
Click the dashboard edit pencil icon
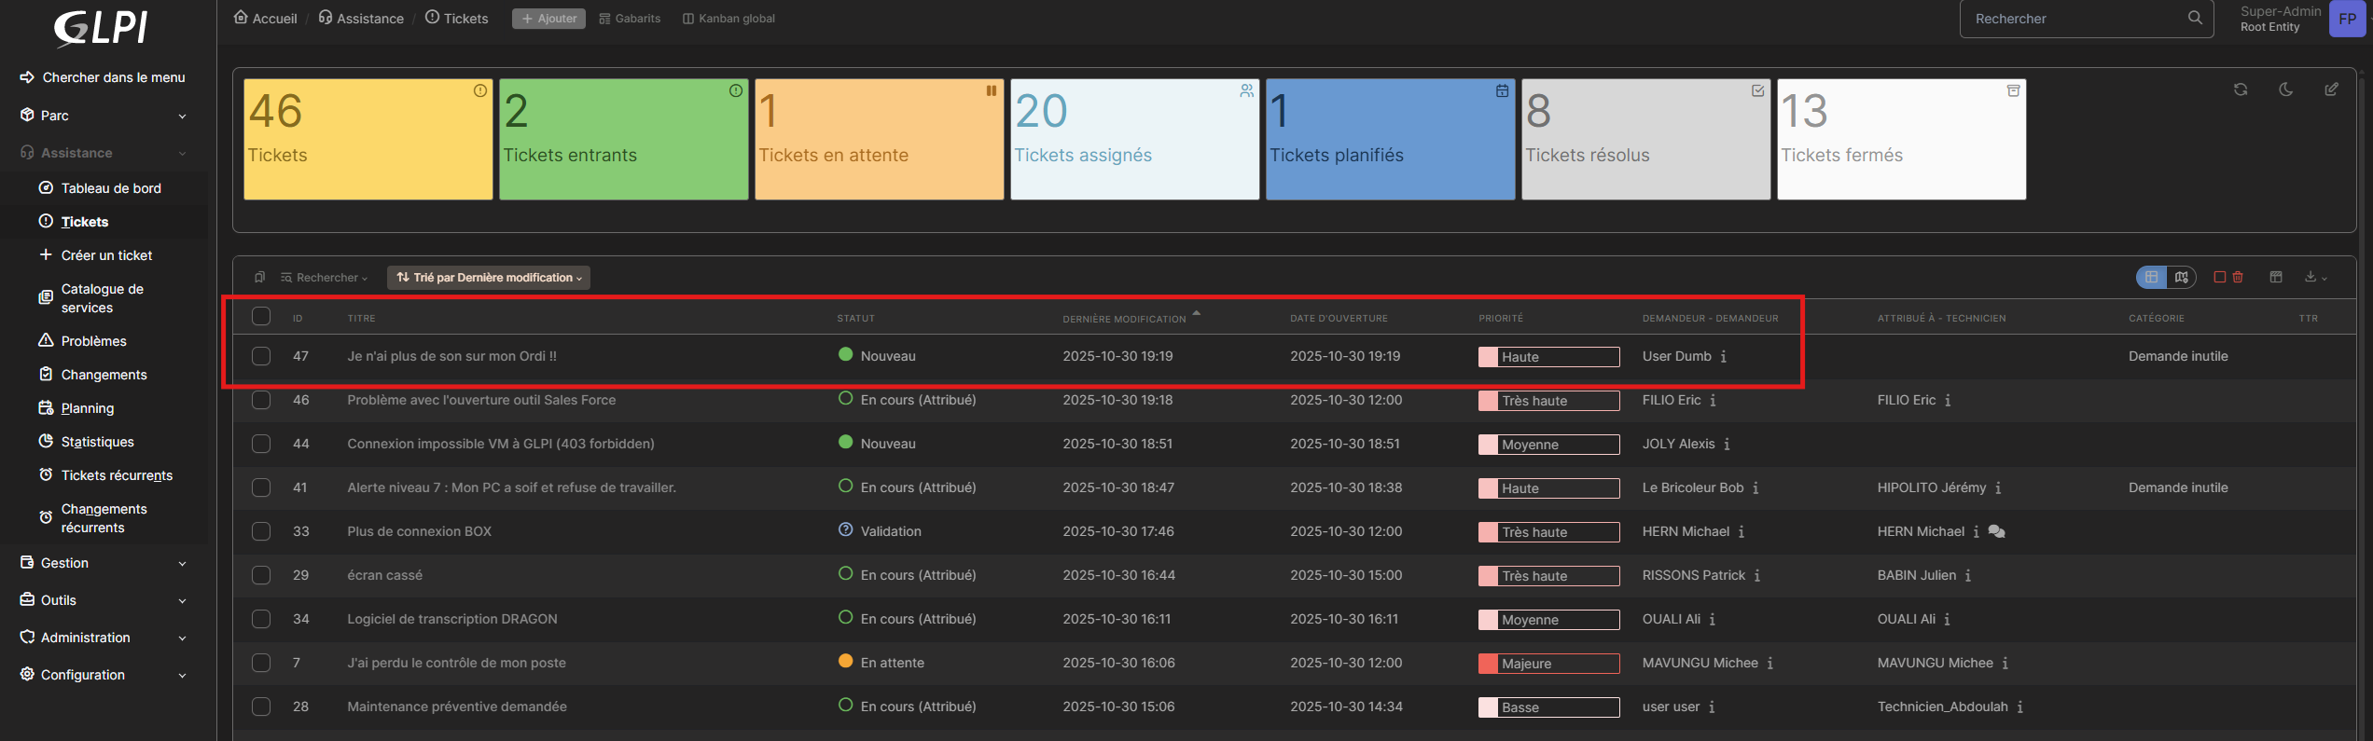[2331, 89]
